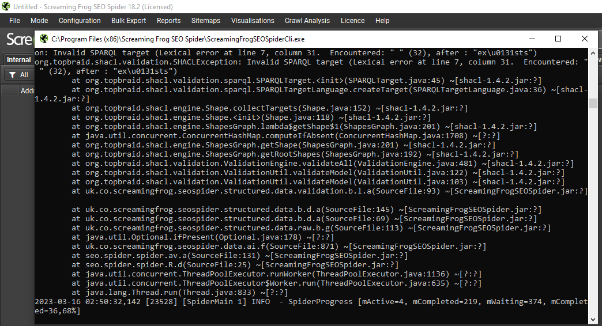Click the filter funnel icon beside All
The image size is (602, 326).
click(13, 75)
